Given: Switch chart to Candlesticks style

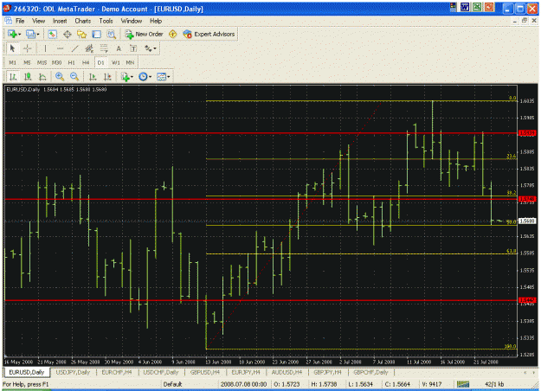Looking at the screenshot, I should click(x=28, y=76).
